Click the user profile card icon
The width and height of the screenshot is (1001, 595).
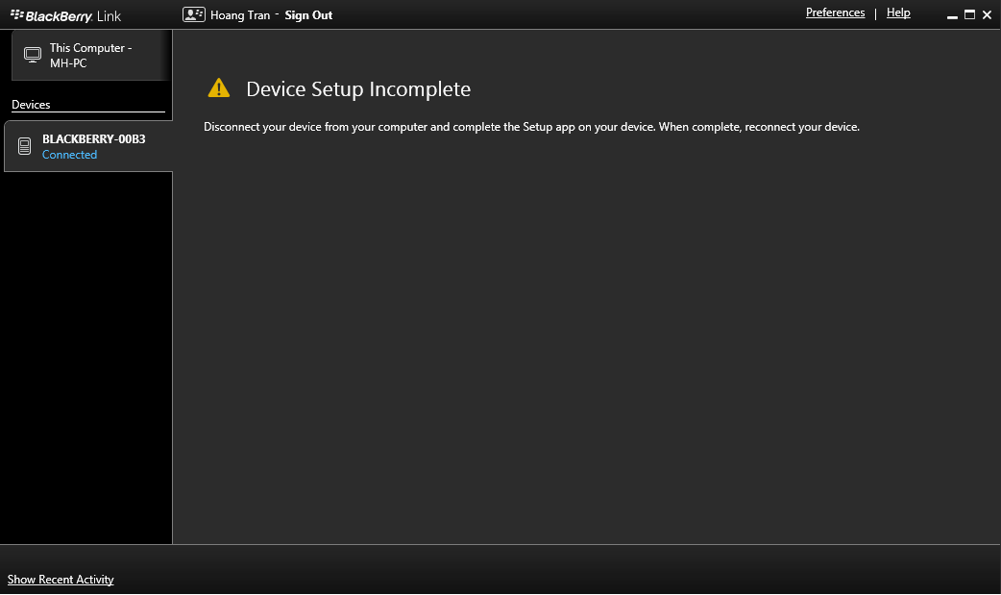193,14
